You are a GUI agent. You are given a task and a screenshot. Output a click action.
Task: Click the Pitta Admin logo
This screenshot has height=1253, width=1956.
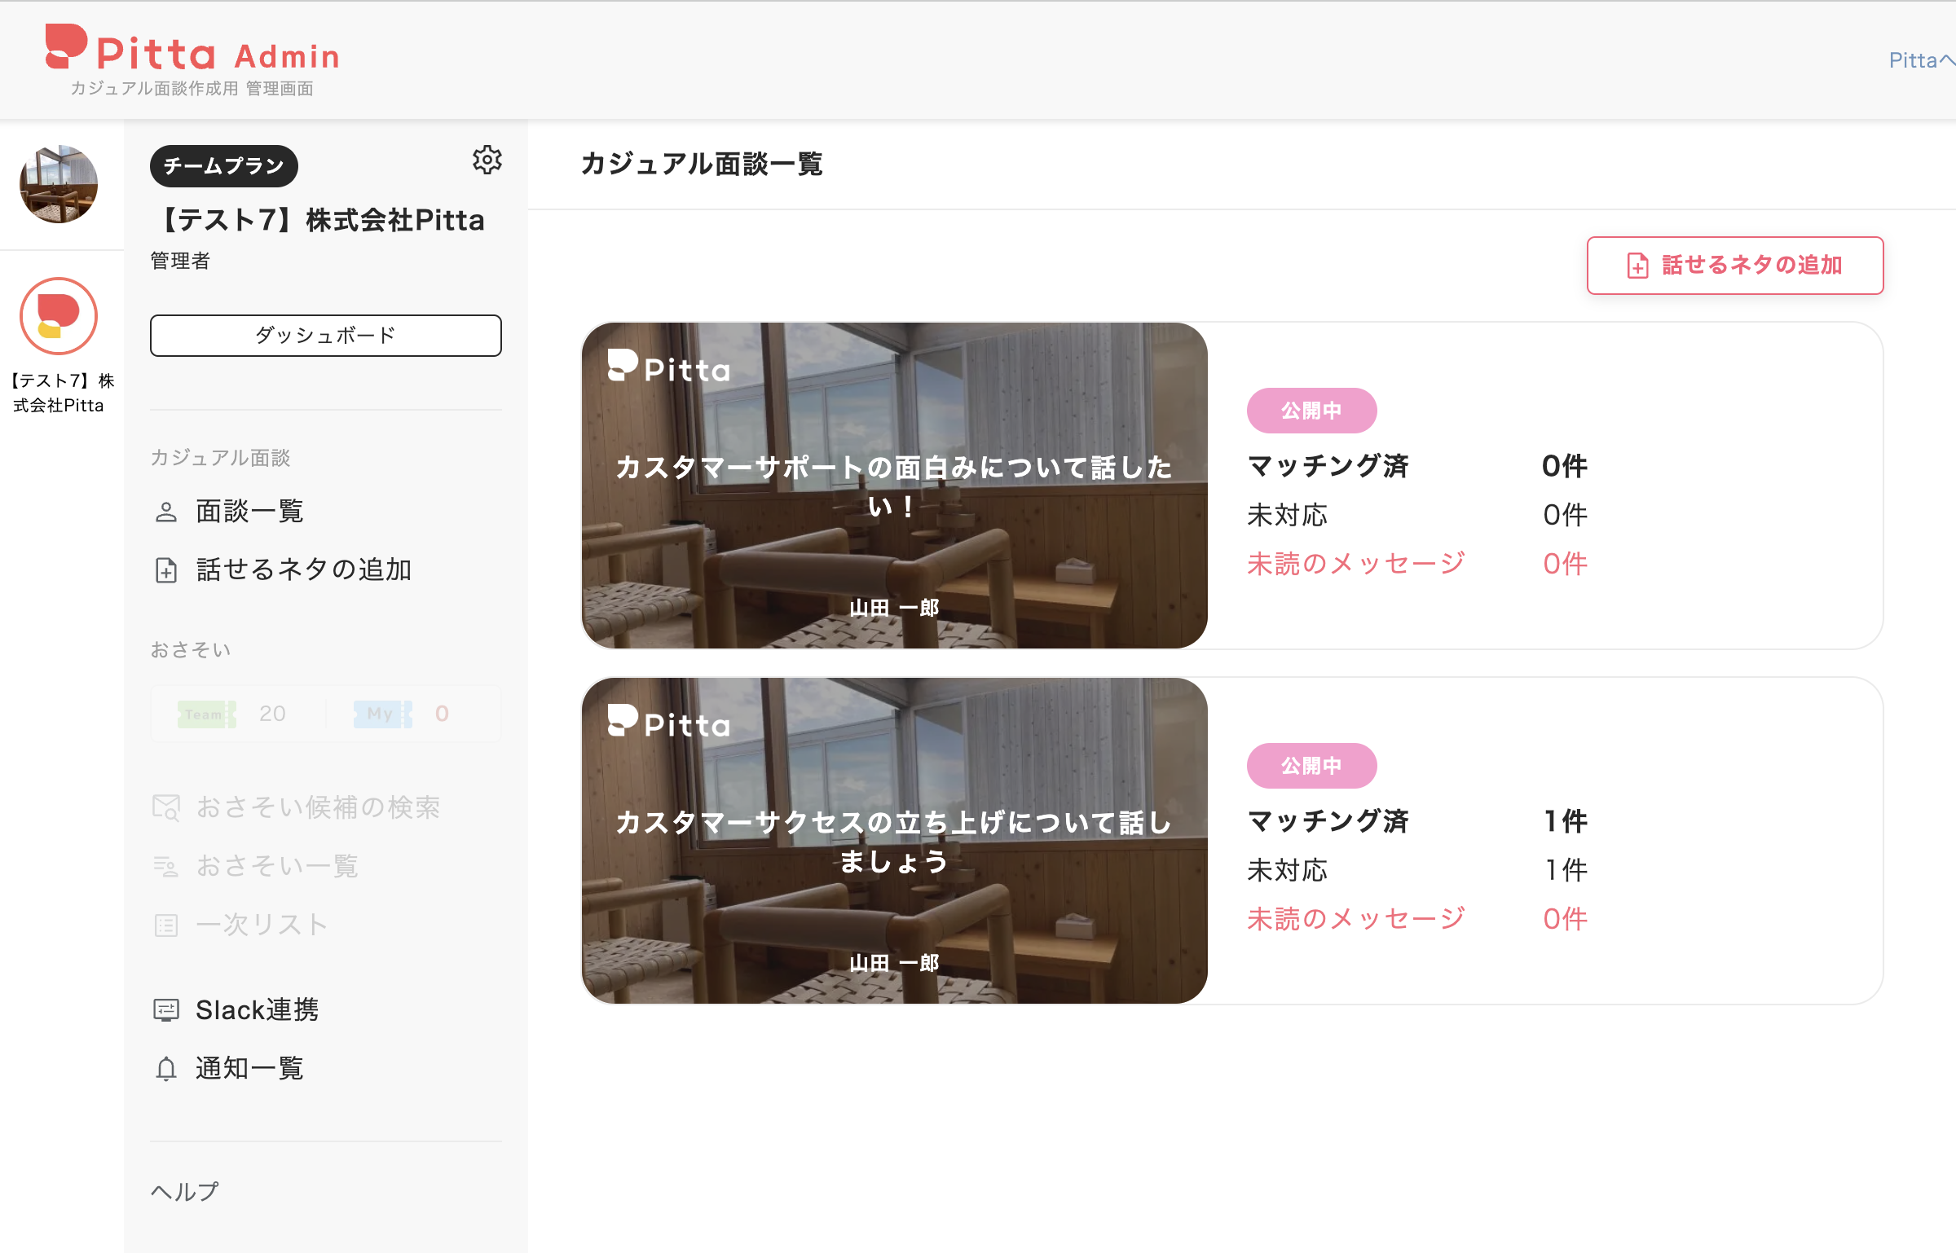point(191,53)
